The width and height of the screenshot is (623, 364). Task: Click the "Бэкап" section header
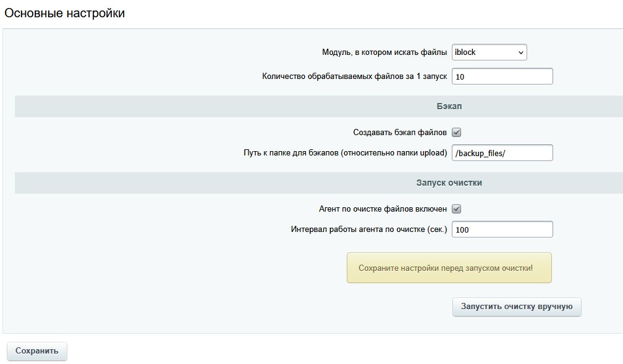click(449, 105)
